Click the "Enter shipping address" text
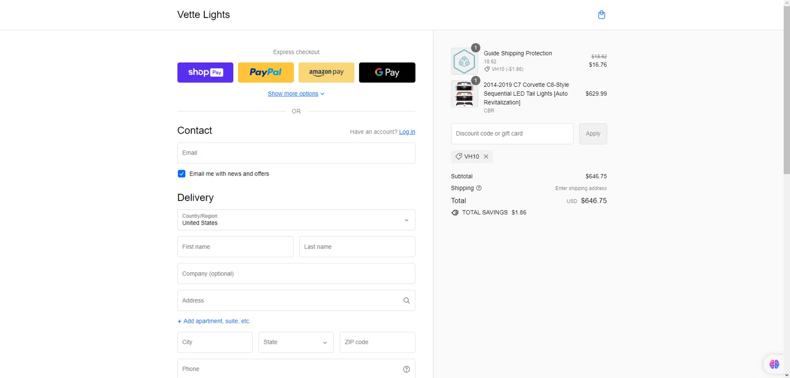 click(x=581, y=188)
